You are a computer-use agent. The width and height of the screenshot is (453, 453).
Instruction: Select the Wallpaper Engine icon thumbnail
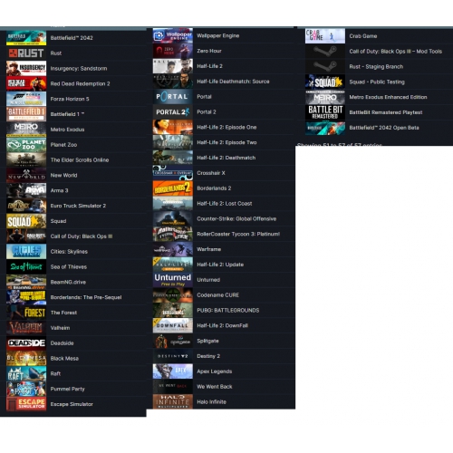pos(173,35)
